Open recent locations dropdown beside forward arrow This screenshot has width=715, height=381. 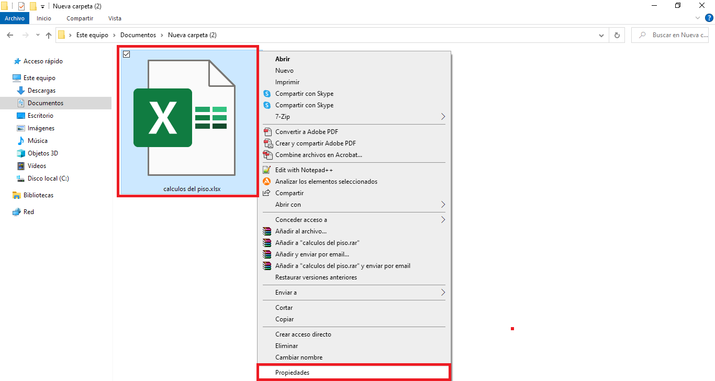point(38,35)
